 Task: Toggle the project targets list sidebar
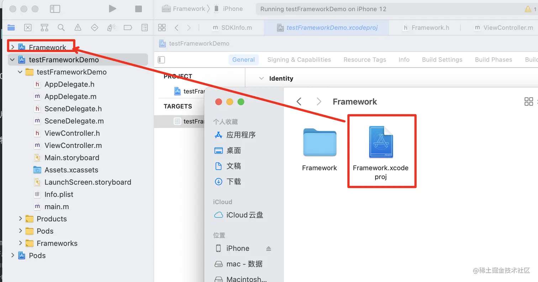(x=161, y=60)
